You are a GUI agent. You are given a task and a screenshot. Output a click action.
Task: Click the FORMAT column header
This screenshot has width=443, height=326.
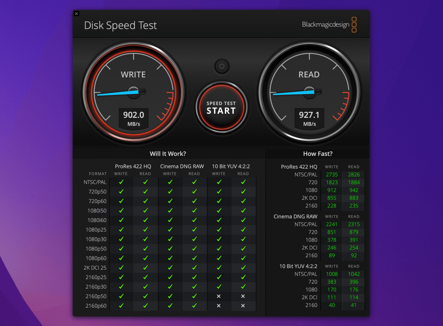(98, 174)
